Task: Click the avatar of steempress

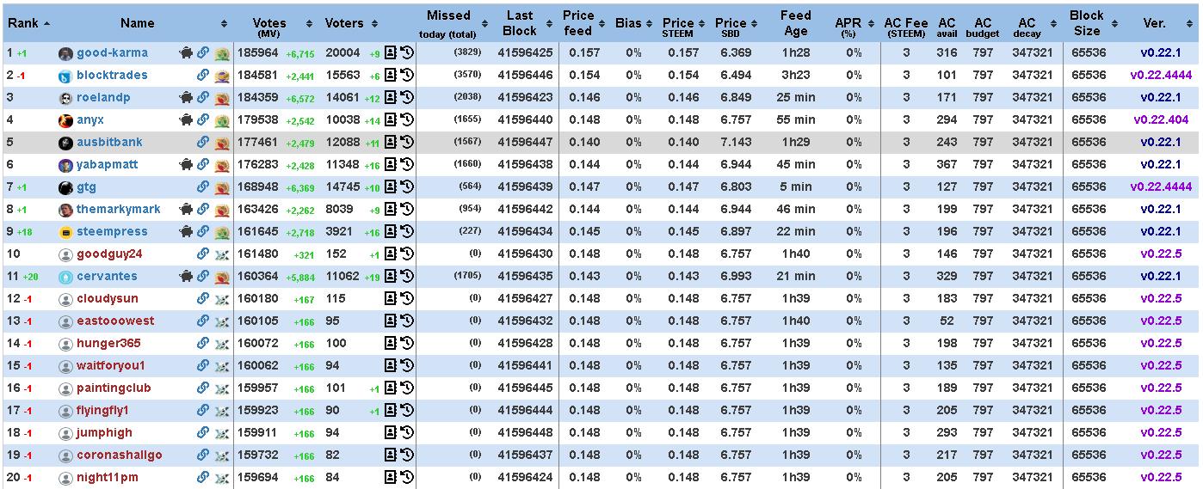Action: [x=65, y=232]
